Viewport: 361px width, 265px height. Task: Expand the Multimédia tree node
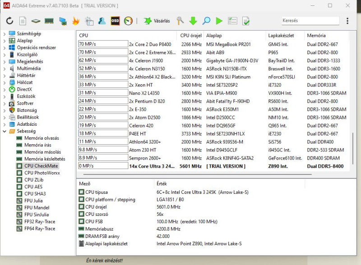tap(5, 69)
